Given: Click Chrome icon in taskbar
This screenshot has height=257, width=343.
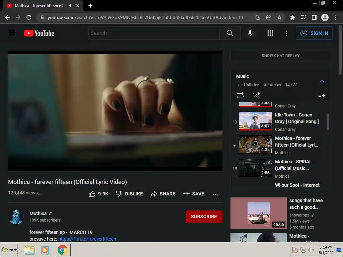Looking at the screenshot, I should click(62, 250).
